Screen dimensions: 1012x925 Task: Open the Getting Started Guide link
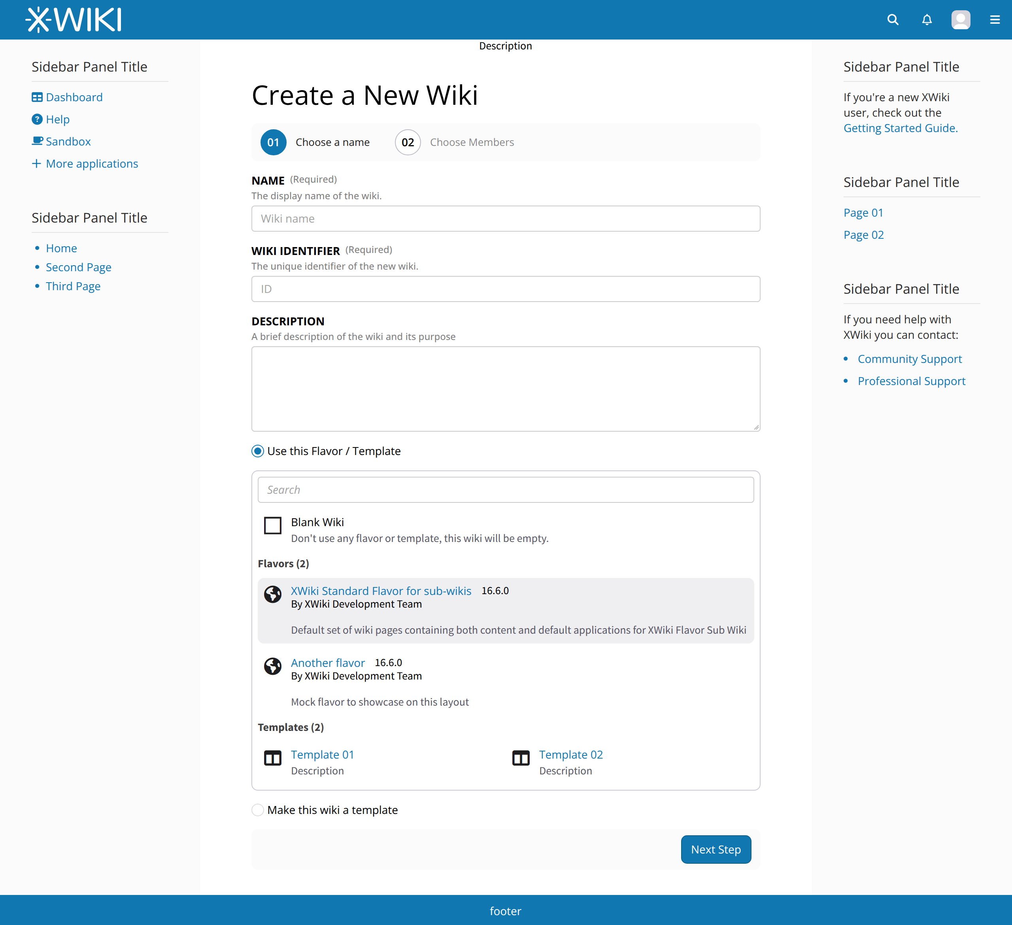pyautogui.click(x=901, y=128)
